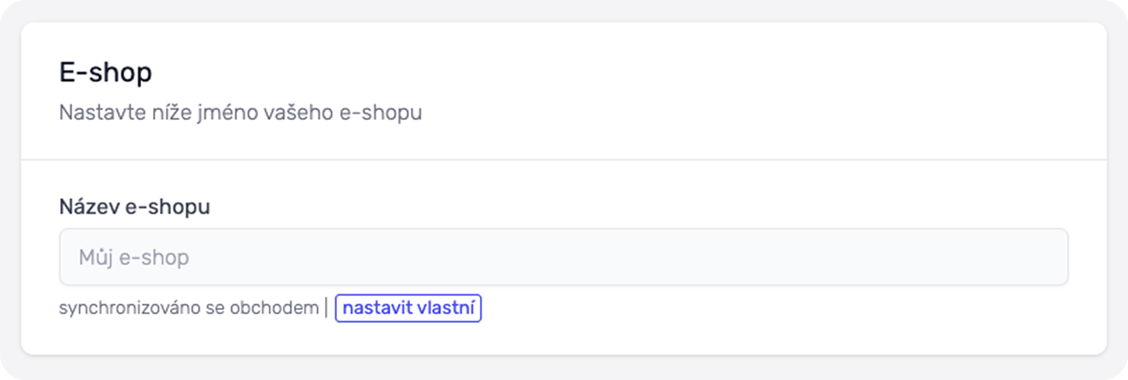Click the word "Název" above the input

tap(89, 207)
